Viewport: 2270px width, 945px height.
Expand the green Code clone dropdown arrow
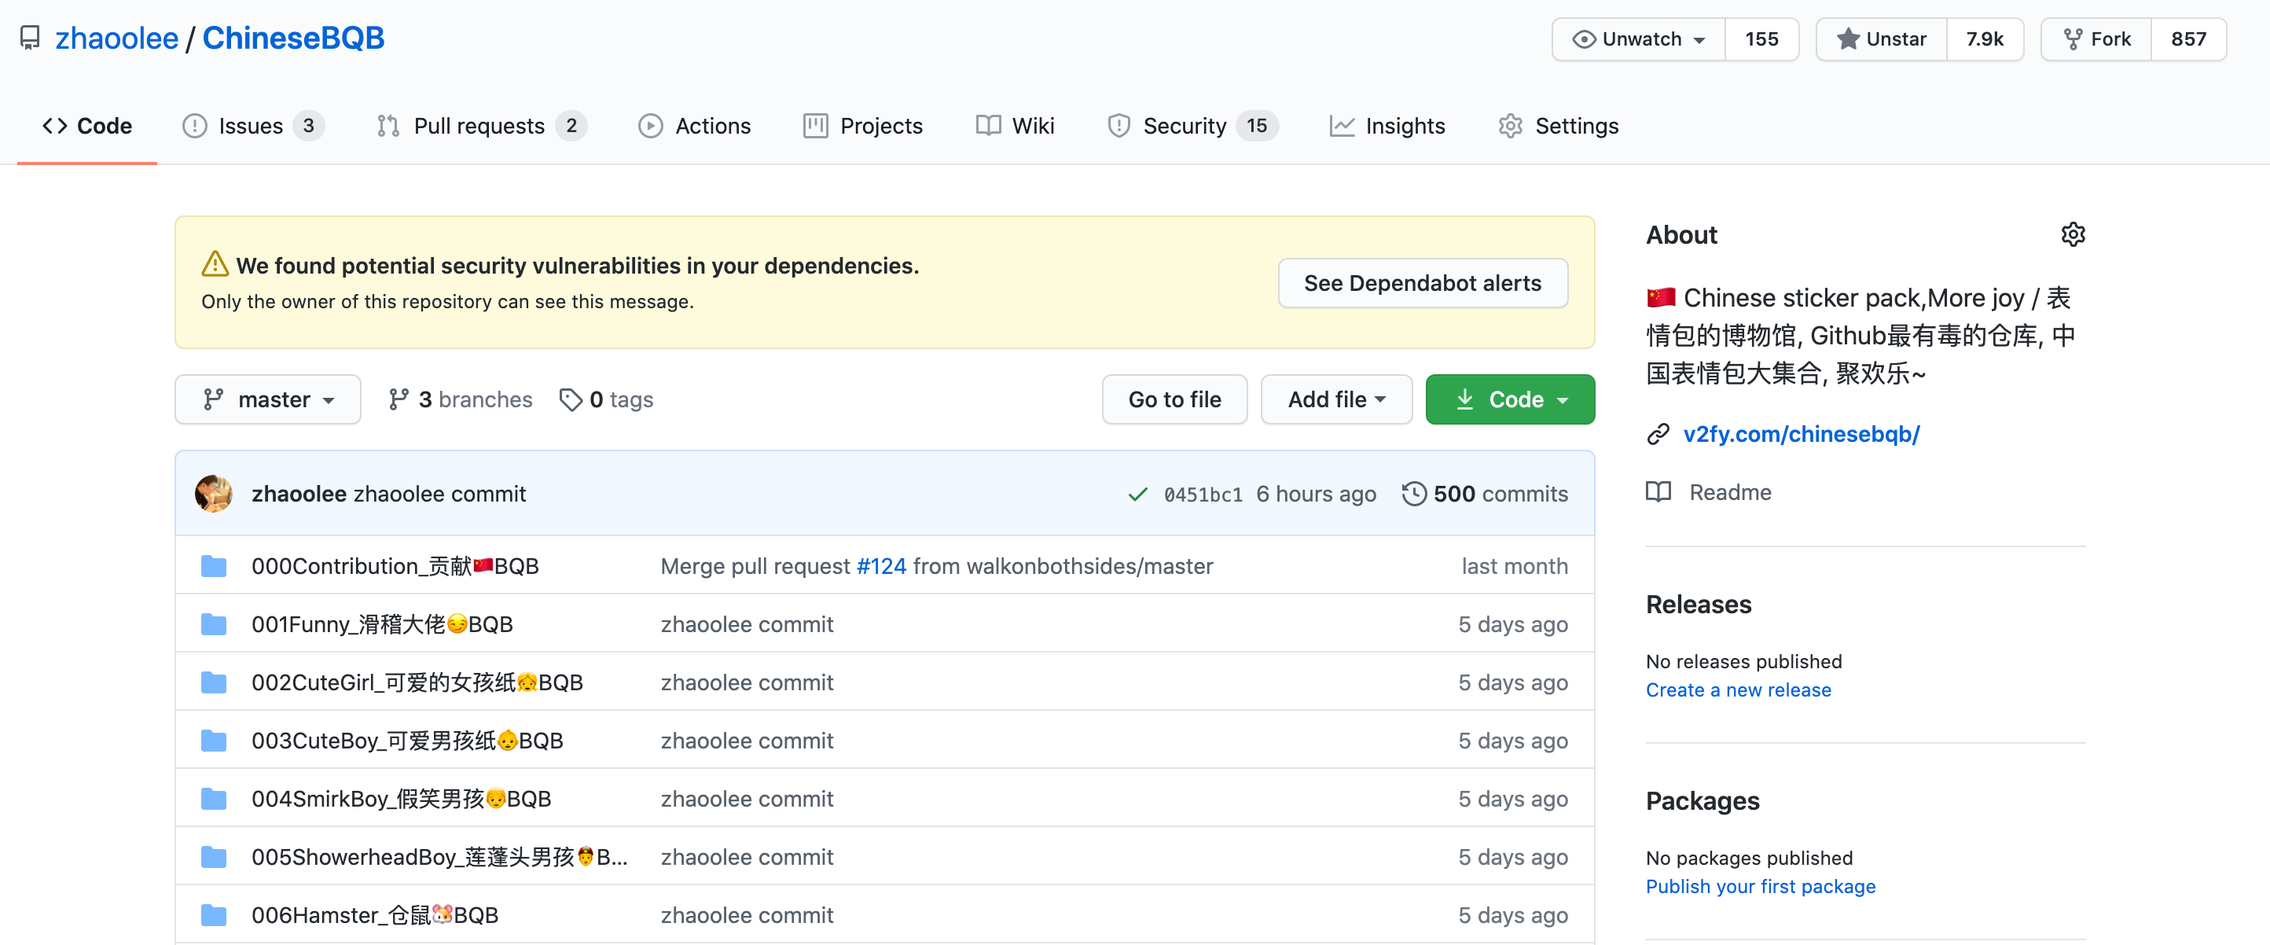coord(1563,400)
